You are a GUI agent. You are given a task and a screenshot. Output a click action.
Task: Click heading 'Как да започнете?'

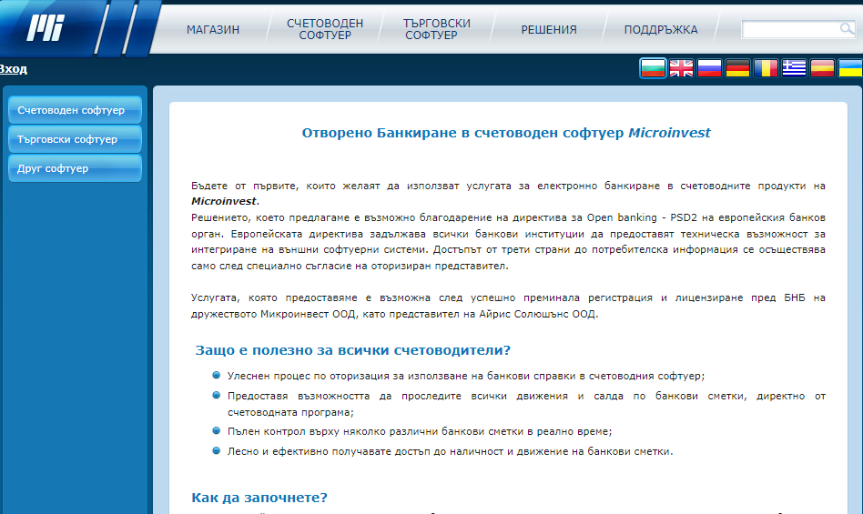tap(259, 498)
